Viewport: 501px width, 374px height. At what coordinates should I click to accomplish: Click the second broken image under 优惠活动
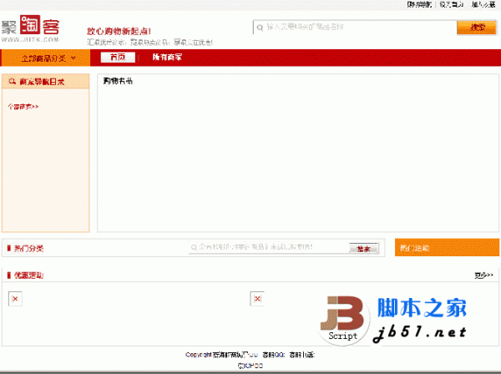257,299
